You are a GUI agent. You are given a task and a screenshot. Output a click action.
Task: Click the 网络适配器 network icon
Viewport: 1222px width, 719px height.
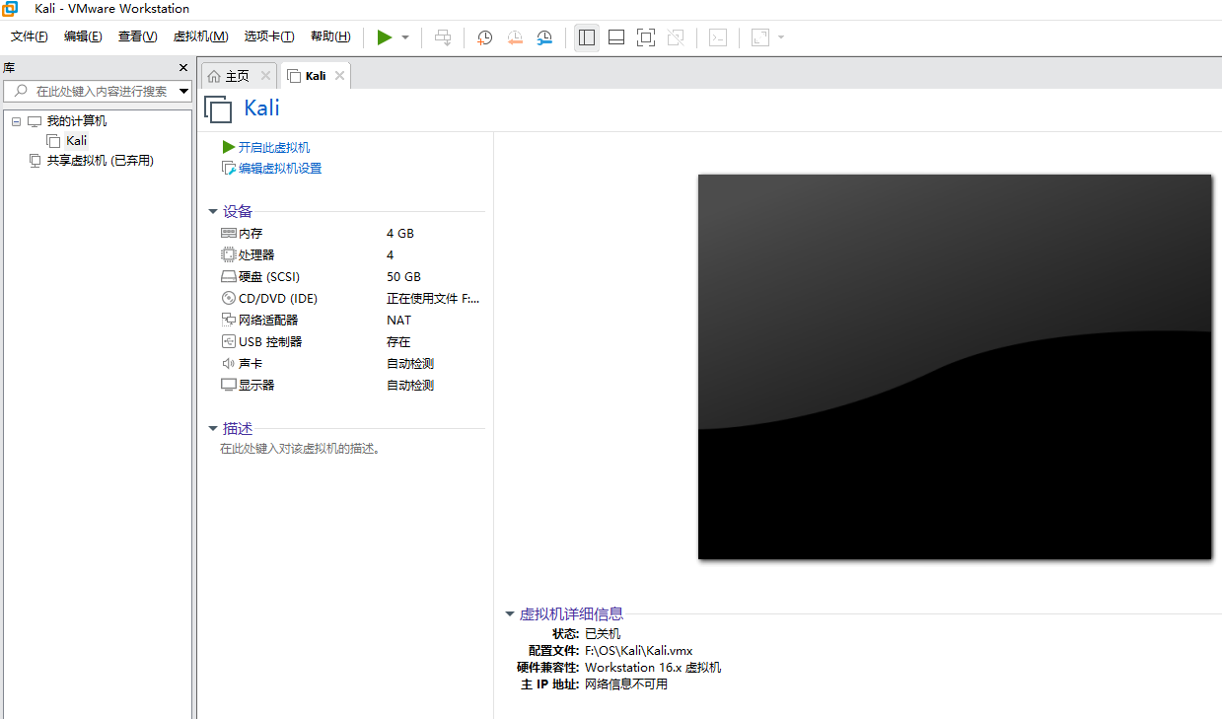pyautogui.click(x=229, y=320)
